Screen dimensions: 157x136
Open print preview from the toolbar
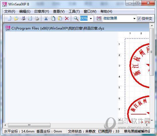point(30,18)
